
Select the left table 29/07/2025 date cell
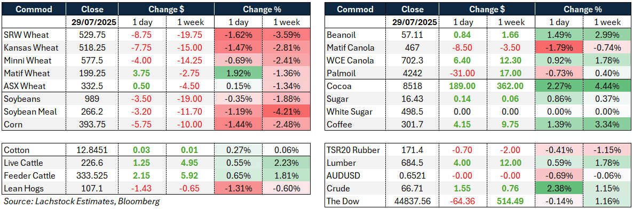pyautogui.click(x=92, y=22)
